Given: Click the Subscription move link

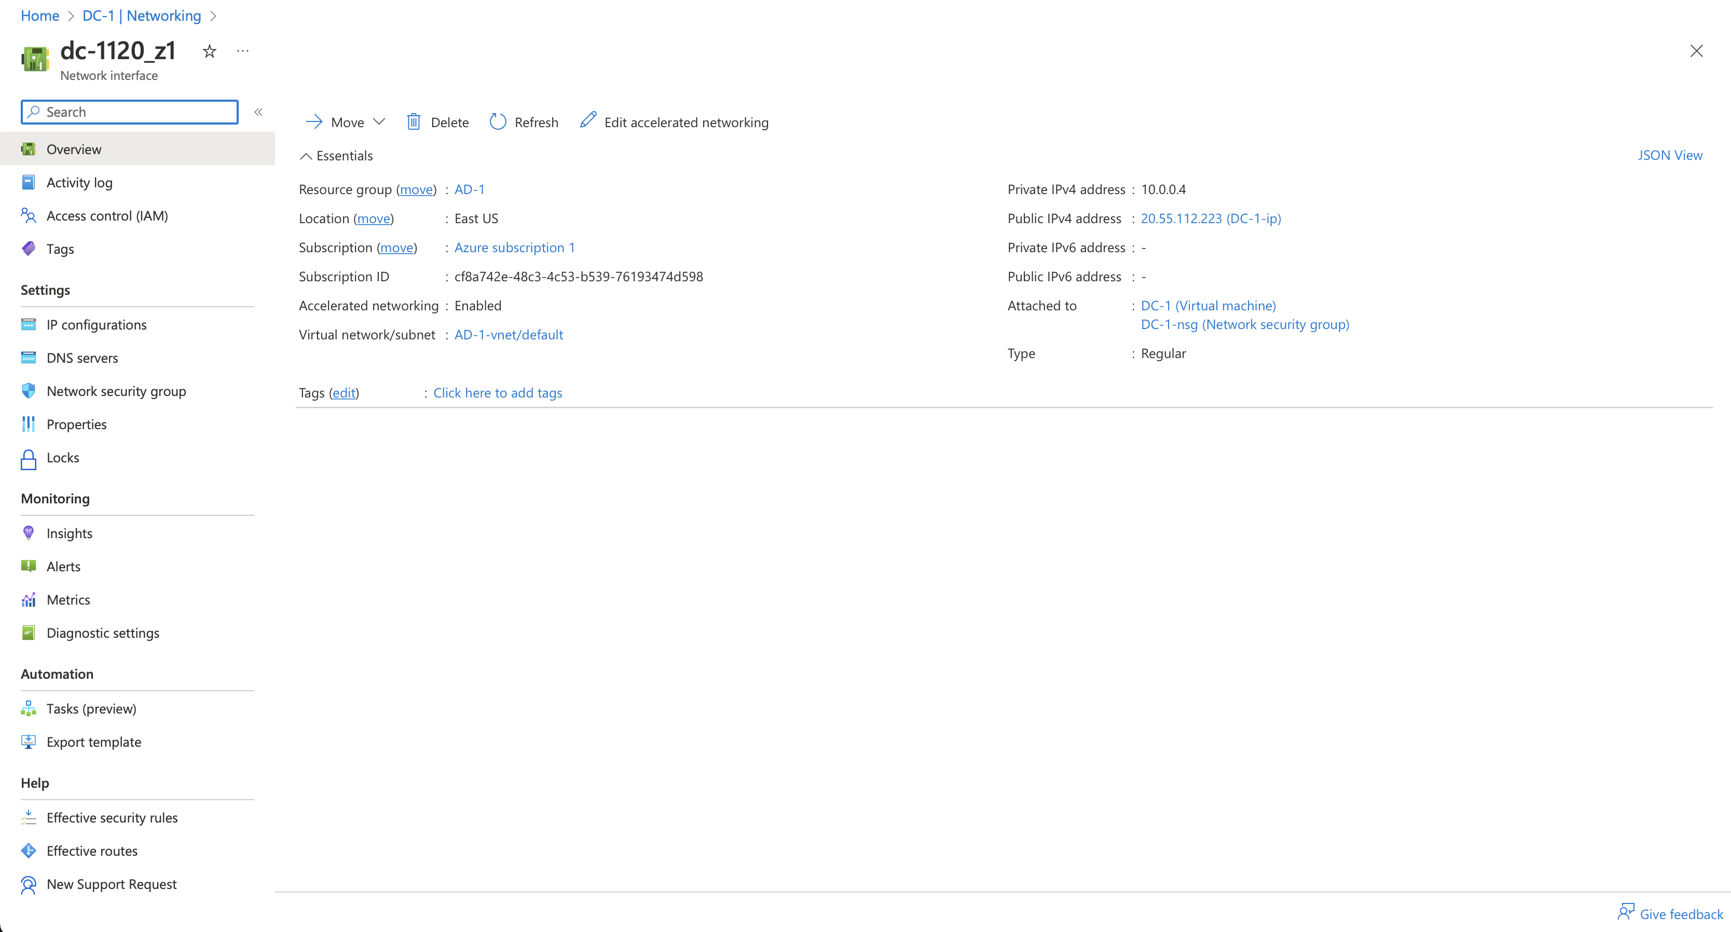Looking at the screenshot, I should click(x=397, y=248).
